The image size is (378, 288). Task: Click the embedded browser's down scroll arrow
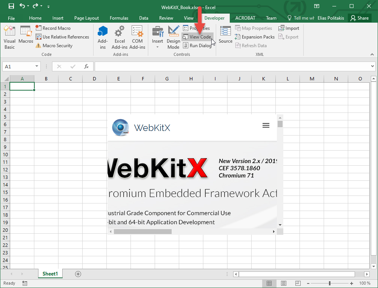[x=280, y=225]
